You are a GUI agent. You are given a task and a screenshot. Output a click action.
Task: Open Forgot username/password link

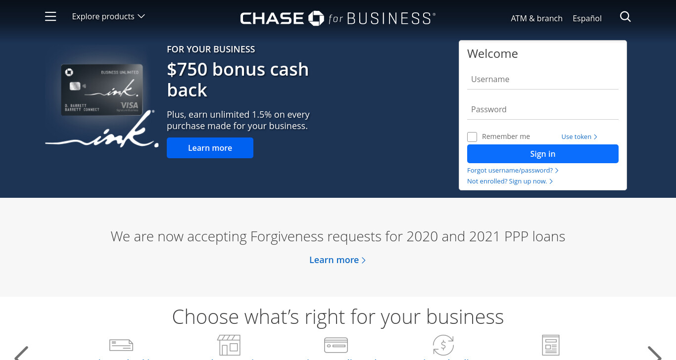[513, 171]
